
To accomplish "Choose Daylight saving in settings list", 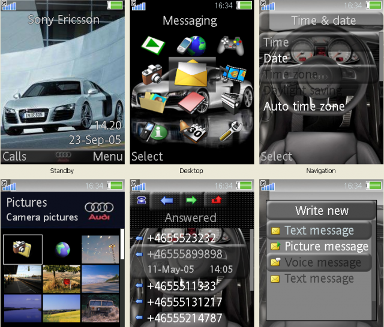I will pyautogui.click(x=320, y=90).
